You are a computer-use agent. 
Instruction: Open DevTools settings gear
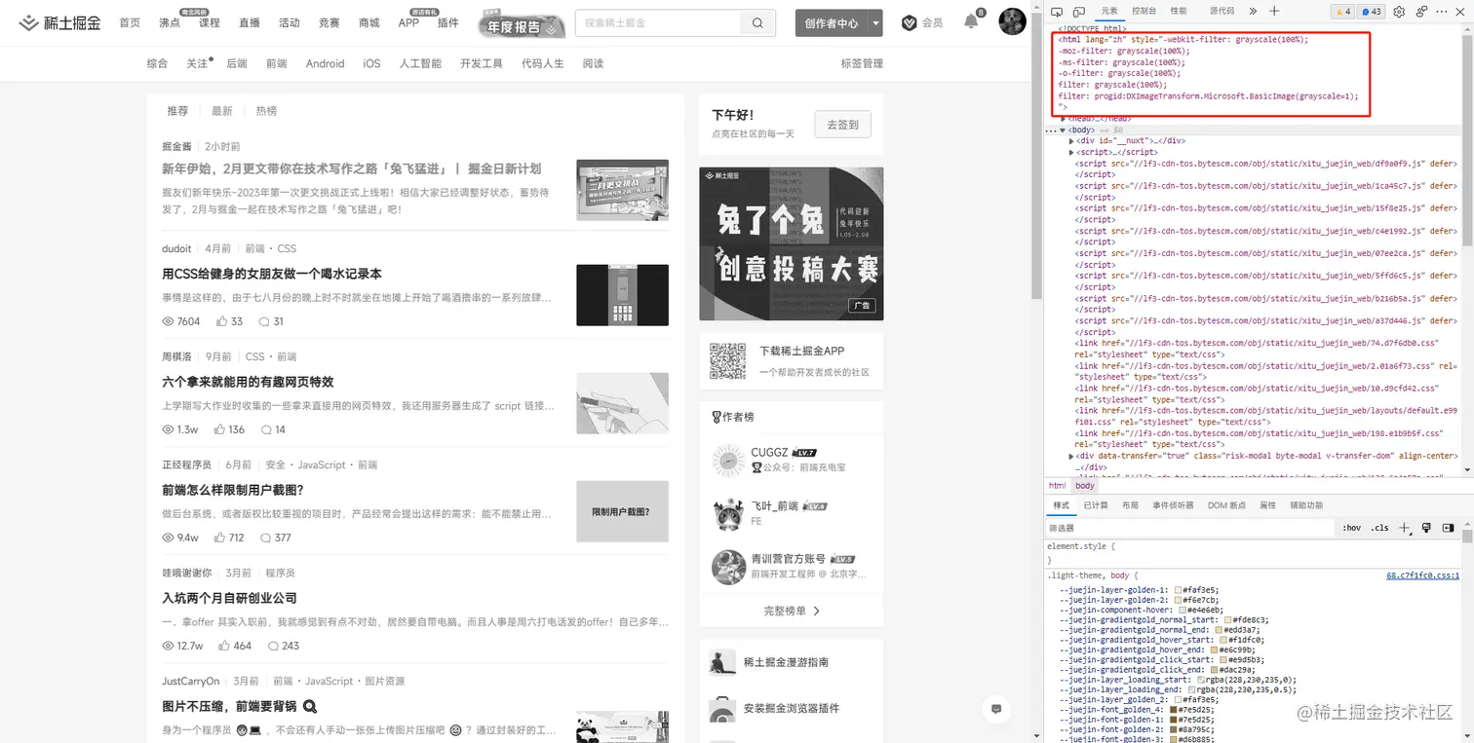pyautogui.click(x=1399, y=11)
